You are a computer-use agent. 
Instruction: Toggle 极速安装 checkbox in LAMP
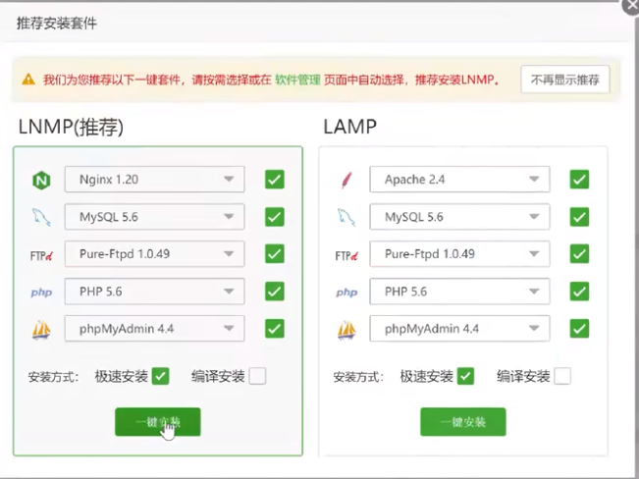click(465, 376)
